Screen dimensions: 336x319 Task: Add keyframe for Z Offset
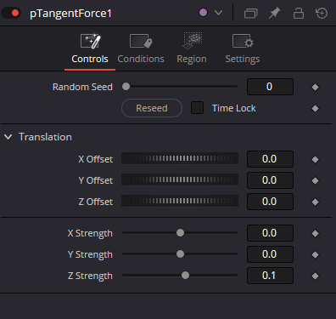[315, 202]
